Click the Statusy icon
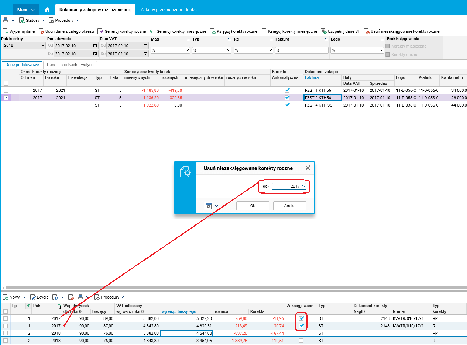The height and width of the screenshot is (345, 467). pyautogui.click(x=22, y=20)
